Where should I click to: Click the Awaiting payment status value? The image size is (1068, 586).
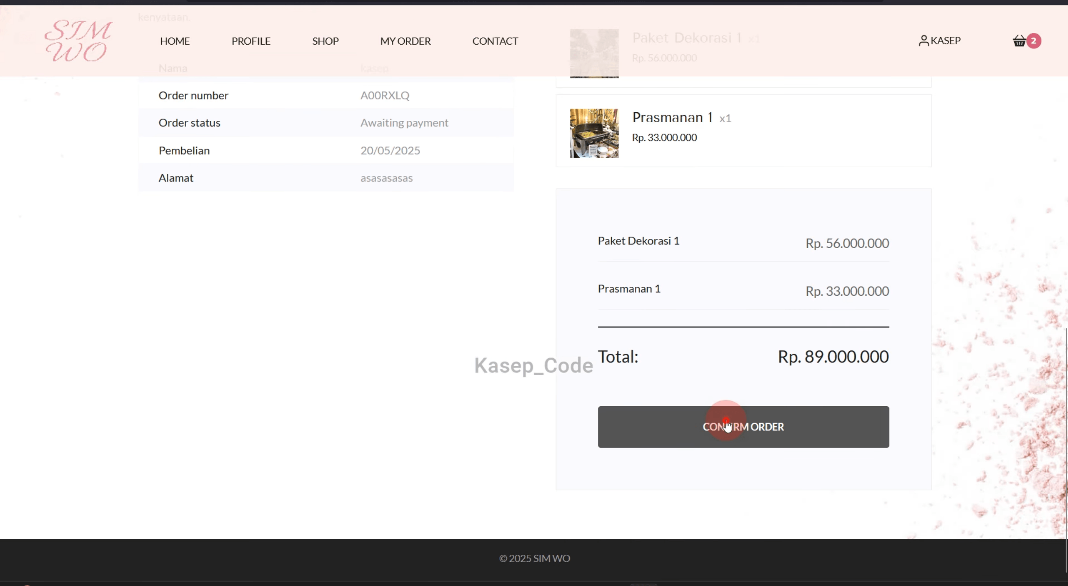point(404,123)
